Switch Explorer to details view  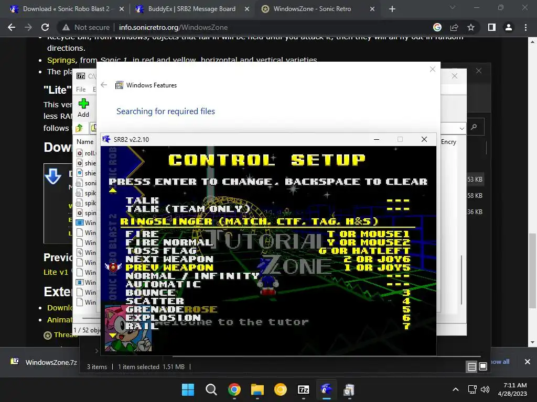tap(471, 367)
